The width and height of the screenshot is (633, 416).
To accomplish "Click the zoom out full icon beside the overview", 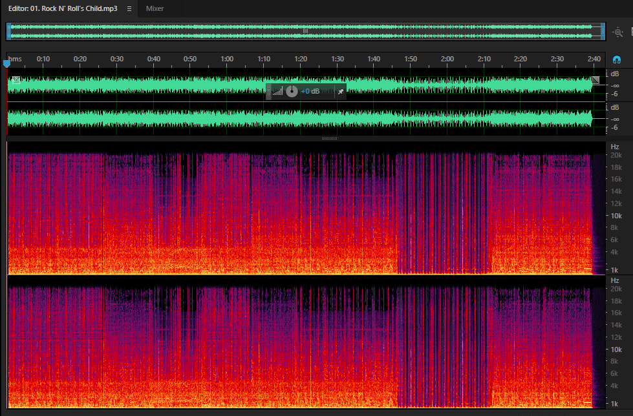I will pyautogui.click(x=617, y=32).
